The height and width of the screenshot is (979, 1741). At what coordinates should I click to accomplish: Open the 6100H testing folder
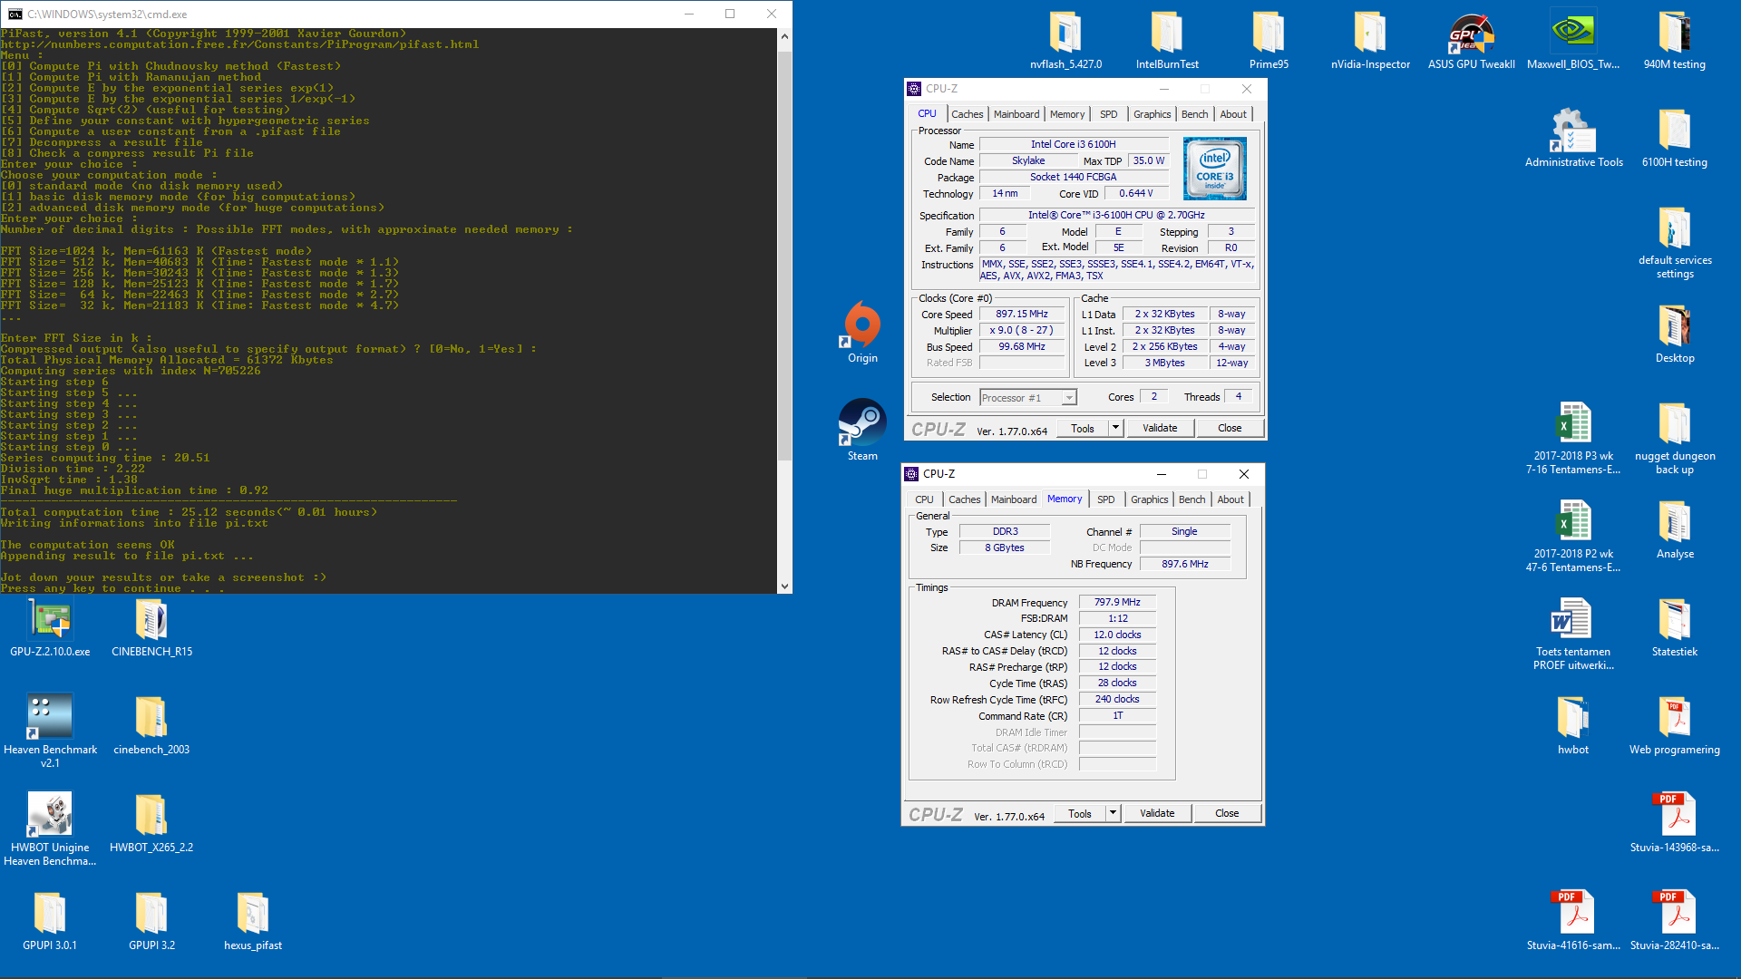(1675, 139)
